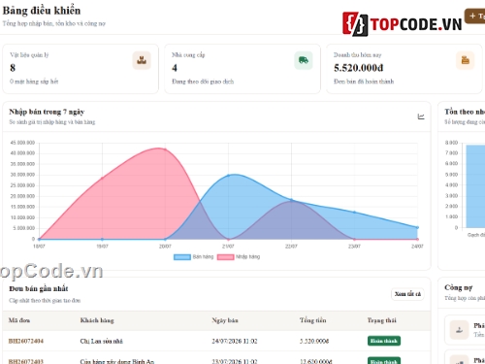The image size is (485, 364).
Task: Click the Nhập bán trong 7 ngày heading
Action: click(x=47, y=112)
